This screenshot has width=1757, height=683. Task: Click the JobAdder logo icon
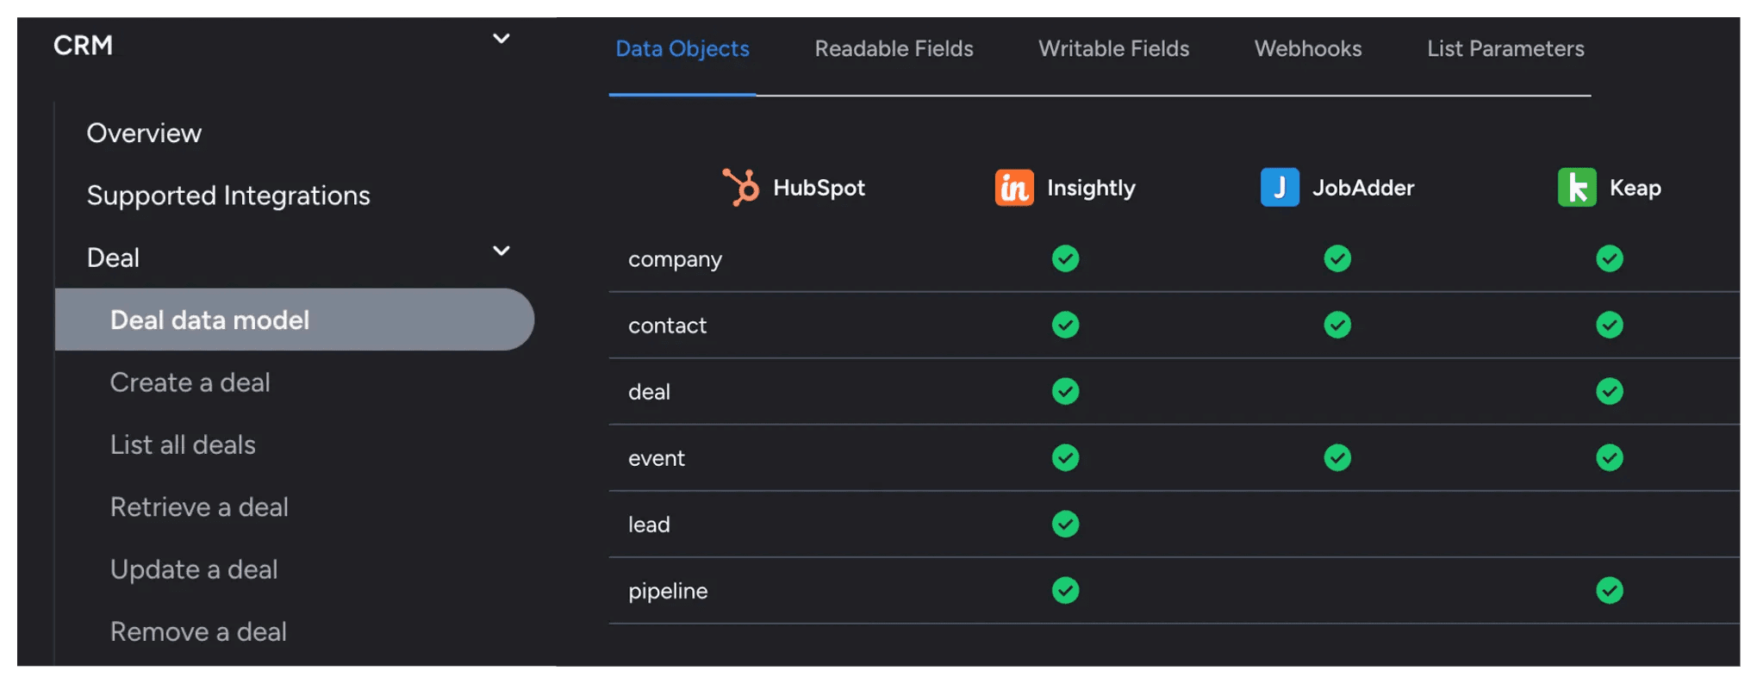[x=1280, y=187]
